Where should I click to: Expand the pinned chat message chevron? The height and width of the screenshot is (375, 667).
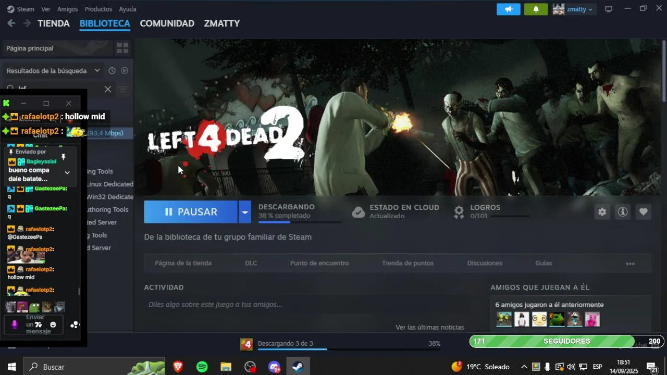67,172
